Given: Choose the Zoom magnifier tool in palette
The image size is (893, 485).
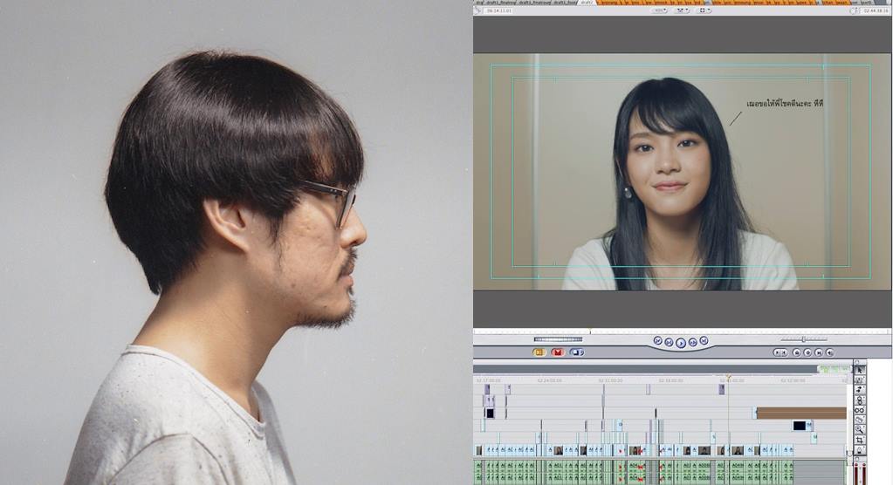Looking at the screenshot, I should pyautogui.click(x=860, y=429).
